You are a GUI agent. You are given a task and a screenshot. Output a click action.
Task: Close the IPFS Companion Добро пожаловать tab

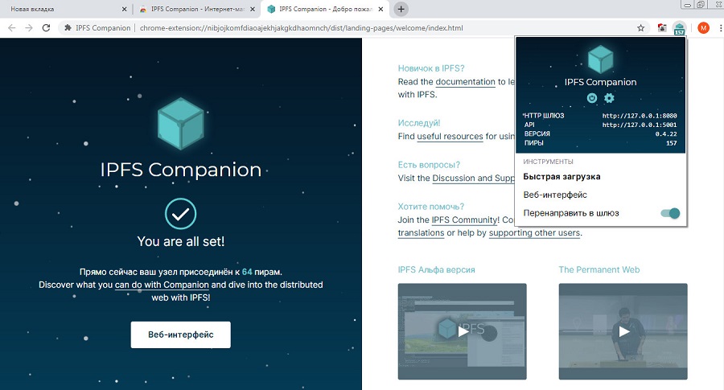[x=381, y=9]
